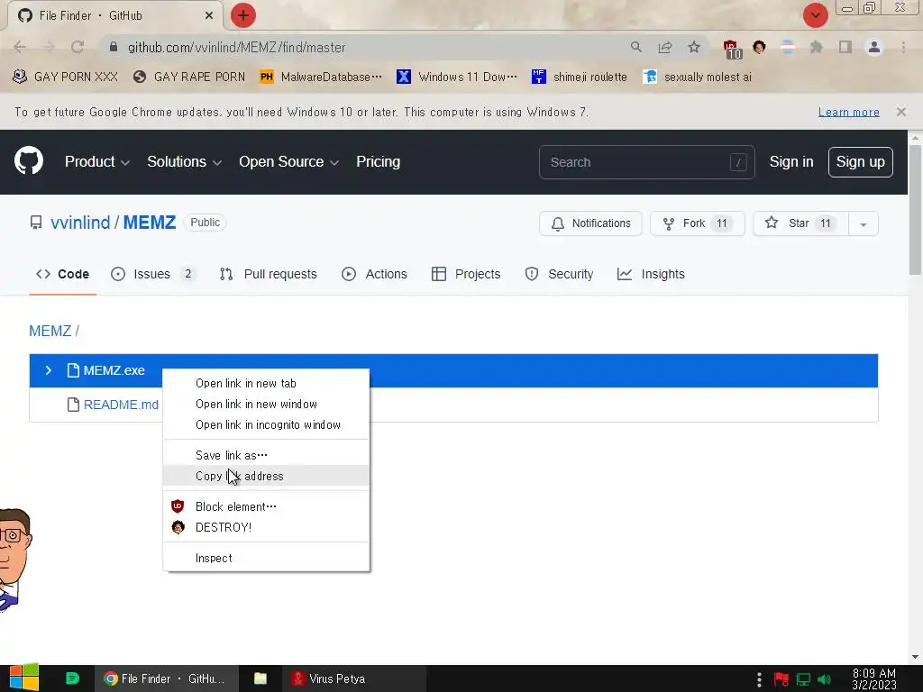923x692 pixels.
Task: Open the uBlock Origin extension icon
Action: pos(731,49)
